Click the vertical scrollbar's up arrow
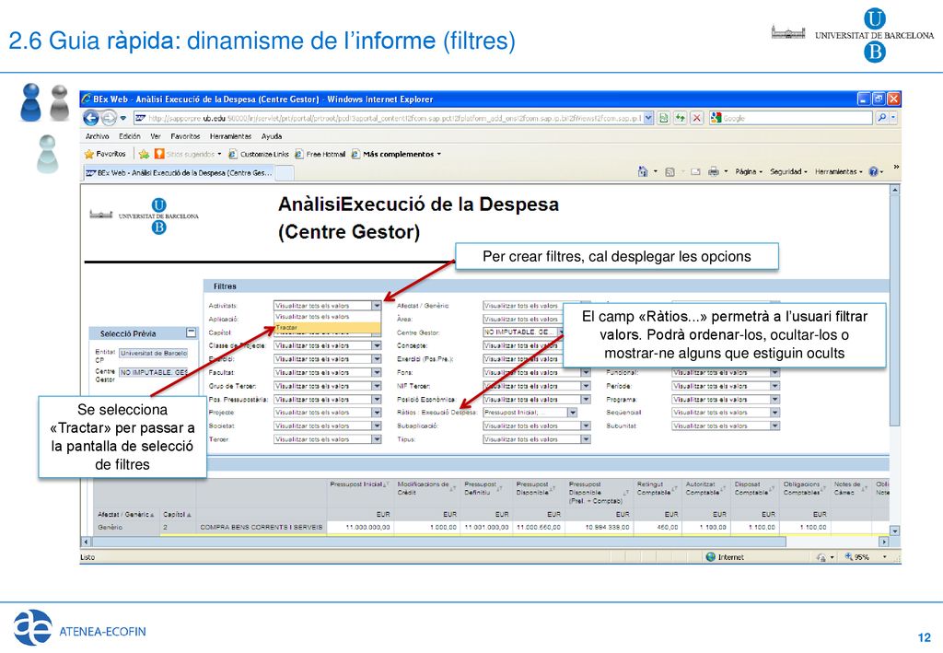This screenshot has height=653, width=943. click(894, 190)
